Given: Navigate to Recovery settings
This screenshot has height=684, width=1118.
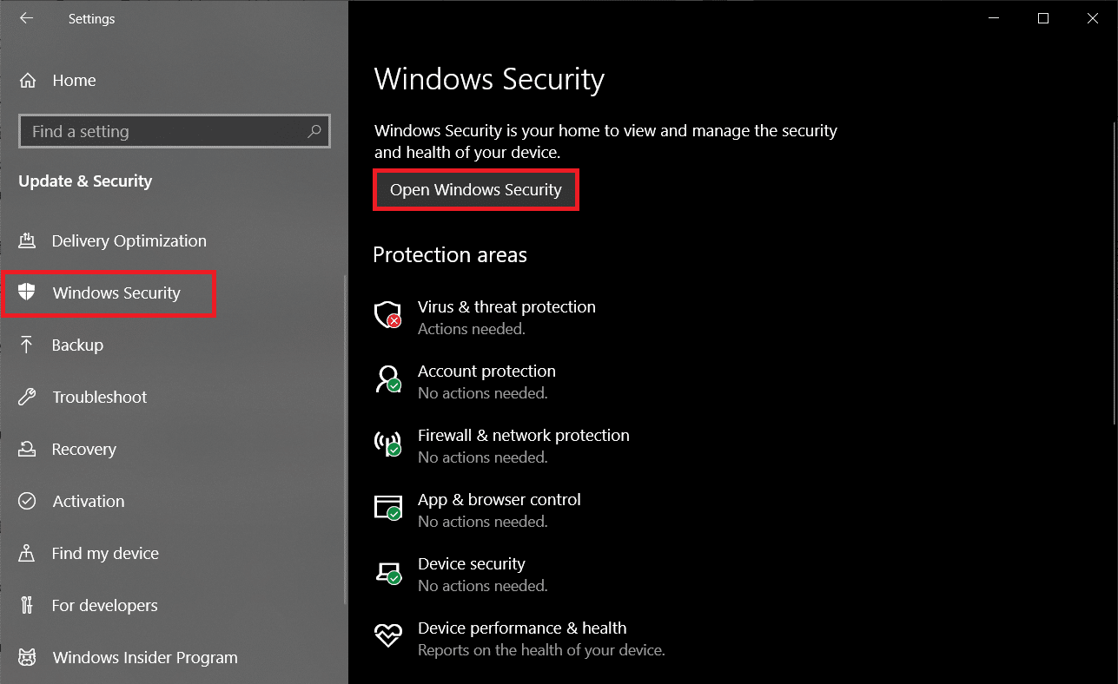Looking at the screenshot, I should 83,450.
